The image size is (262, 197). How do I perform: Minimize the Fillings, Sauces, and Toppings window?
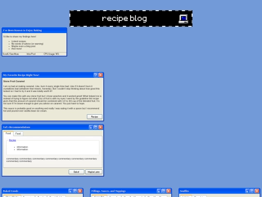pos(159,191)
